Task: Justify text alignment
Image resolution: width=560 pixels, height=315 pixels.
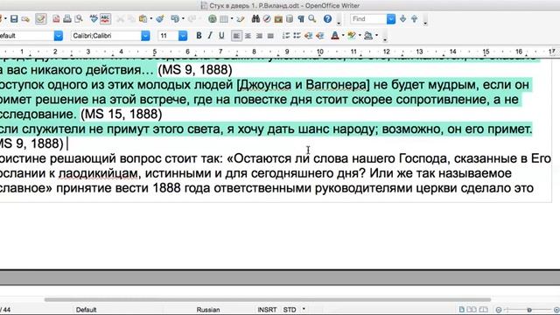Action: coord(270,36)
